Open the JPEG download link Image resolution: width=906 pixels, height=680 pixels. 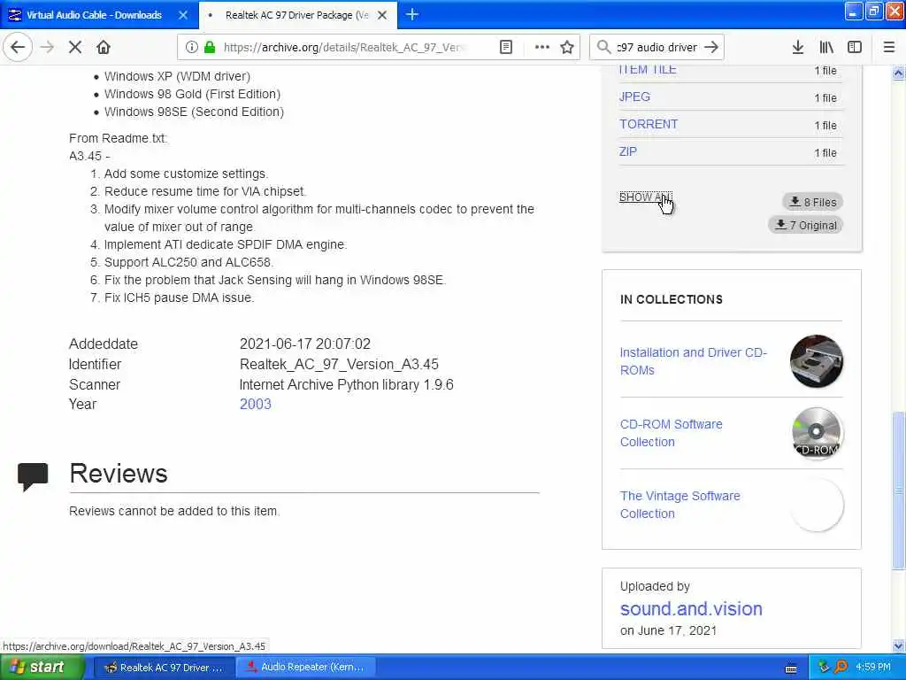pyautogui.click(x=634, y=97)
